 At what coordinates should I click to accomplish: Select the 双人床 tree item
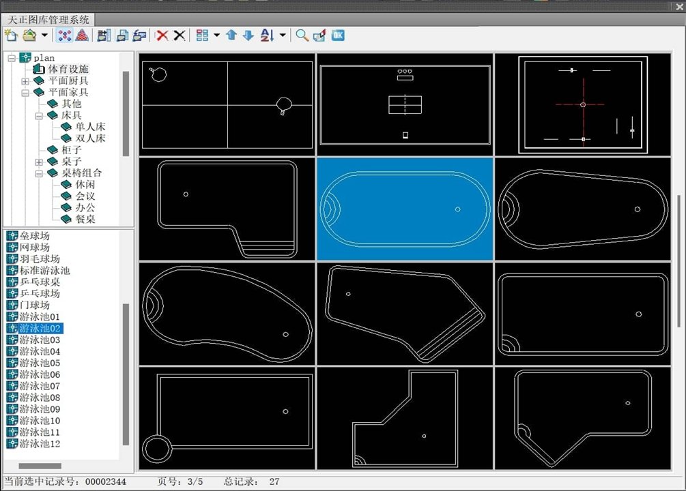point(91,138)
